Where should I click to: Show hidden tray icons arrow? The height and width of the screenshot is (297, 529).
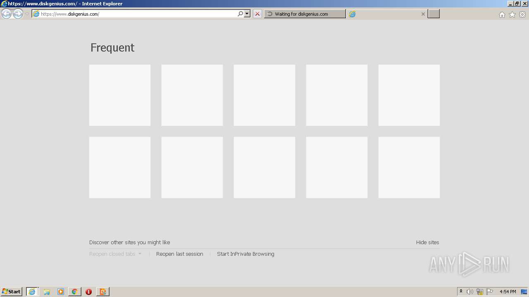[x=461, y=292]
